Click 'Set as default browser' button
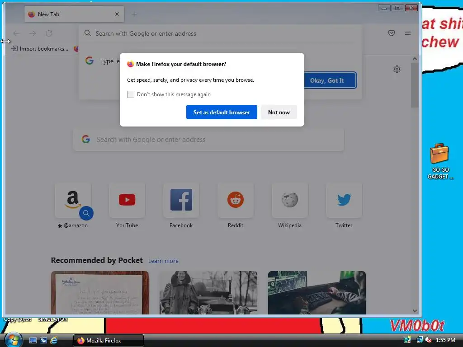Screen dimensions: 463x347 pos(222,112)
